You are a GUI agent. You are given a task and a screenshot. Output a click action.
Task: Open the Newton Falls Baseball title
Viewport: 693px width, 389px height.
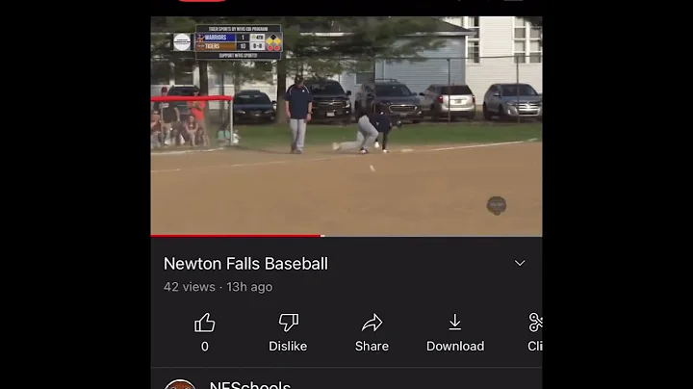tap(245, 264)
